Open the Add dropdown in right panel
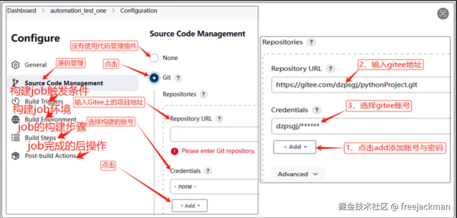Image resolution: width=457 pixels, height=218 pixels. 295,147
